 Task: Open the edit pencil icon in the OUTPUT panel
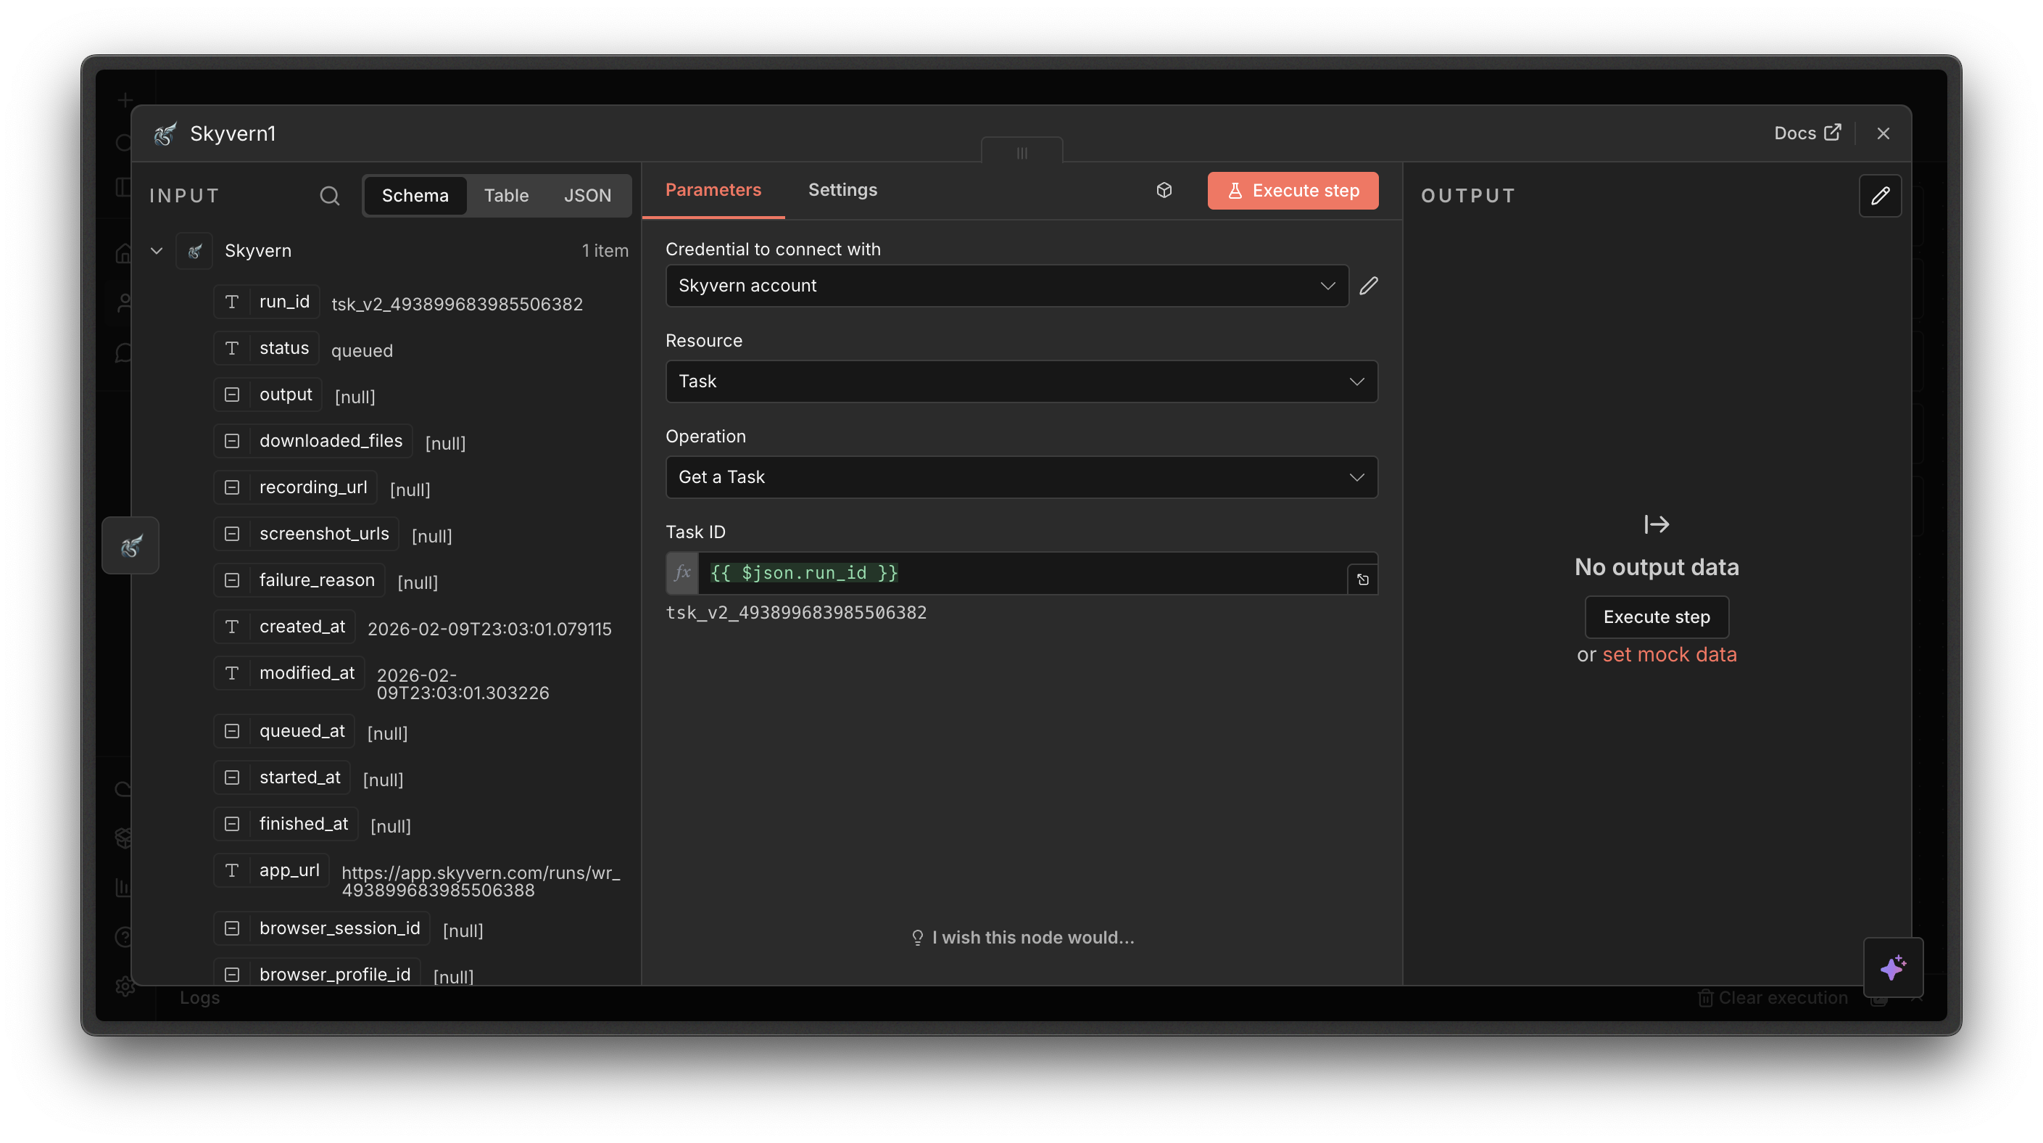click(1881, 195)
